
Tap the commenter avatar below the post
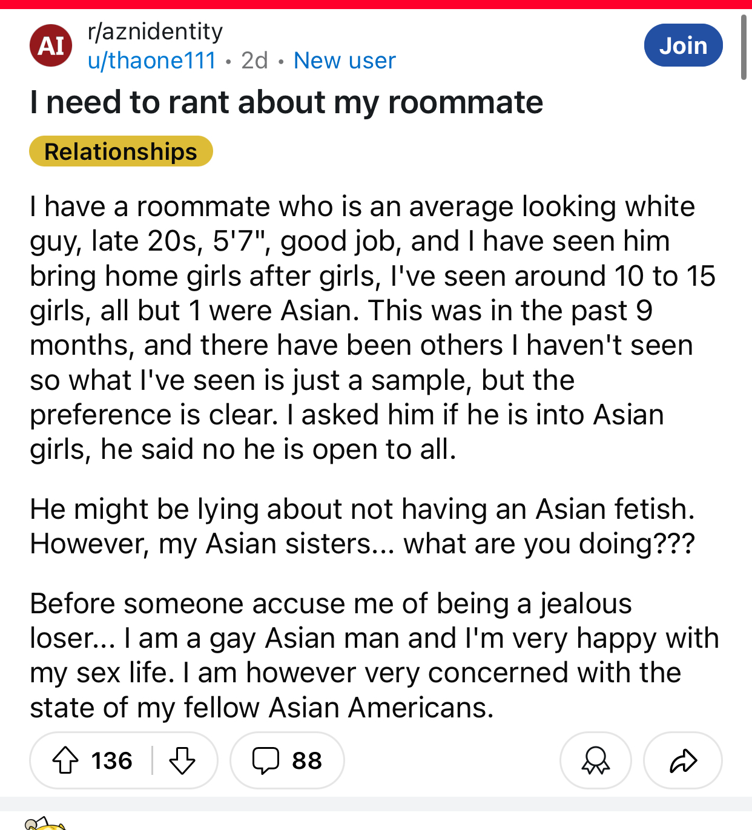[x=44, y=824]
